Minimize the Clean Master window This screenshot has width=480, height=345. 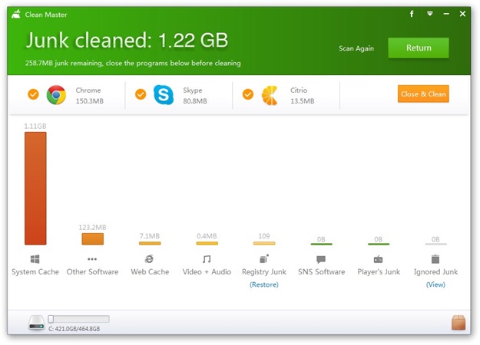pyautogui.click(x=446, y=14)
